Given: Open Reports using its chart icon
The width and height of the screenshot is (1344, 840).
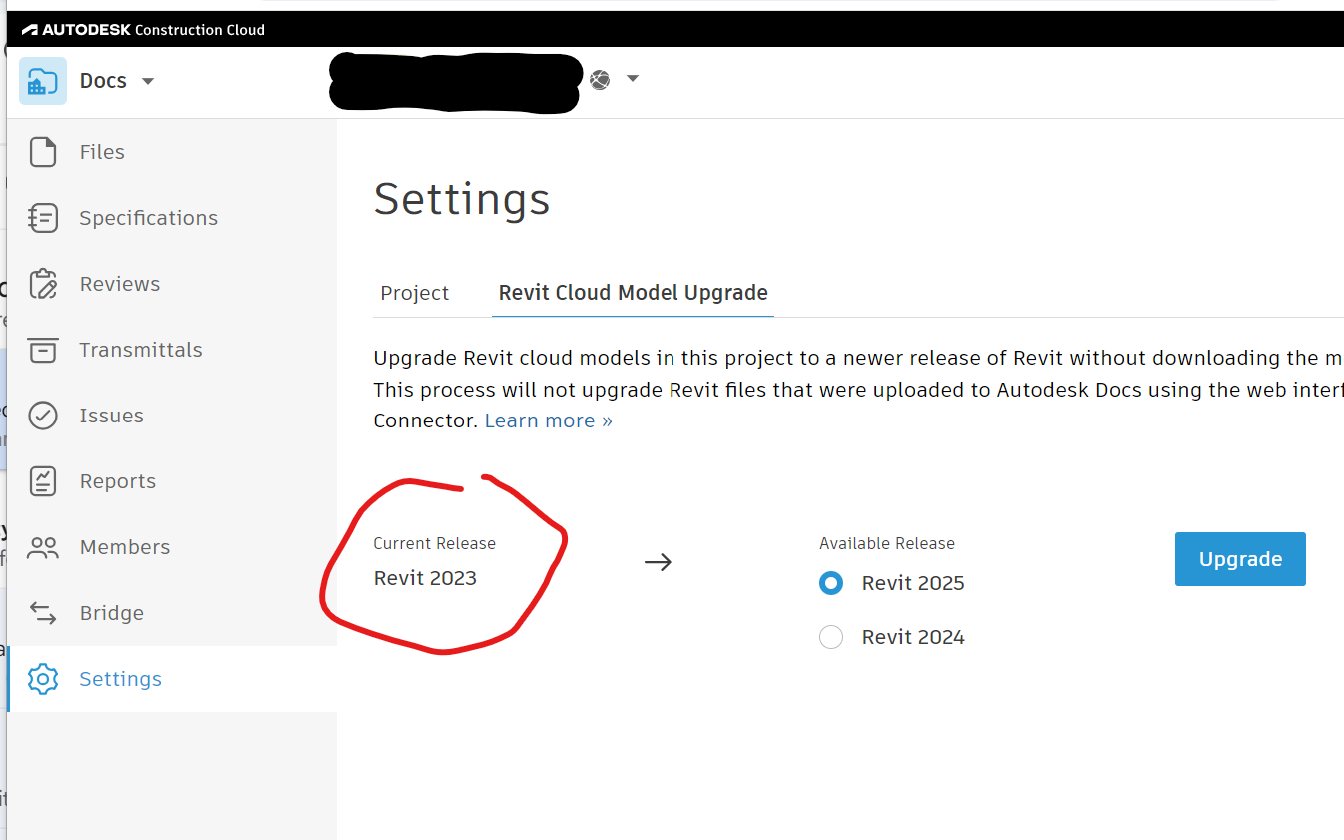Looking at the screenshot, I should tap(43, 481).
